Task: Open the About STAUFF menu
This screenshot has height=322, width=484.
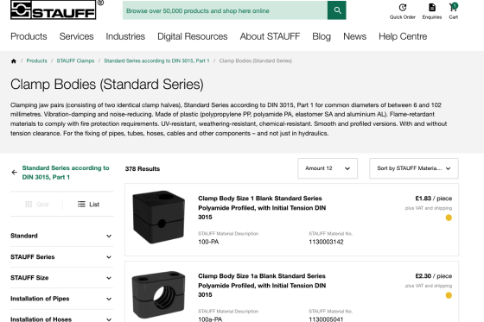Action: pos(270,36)
